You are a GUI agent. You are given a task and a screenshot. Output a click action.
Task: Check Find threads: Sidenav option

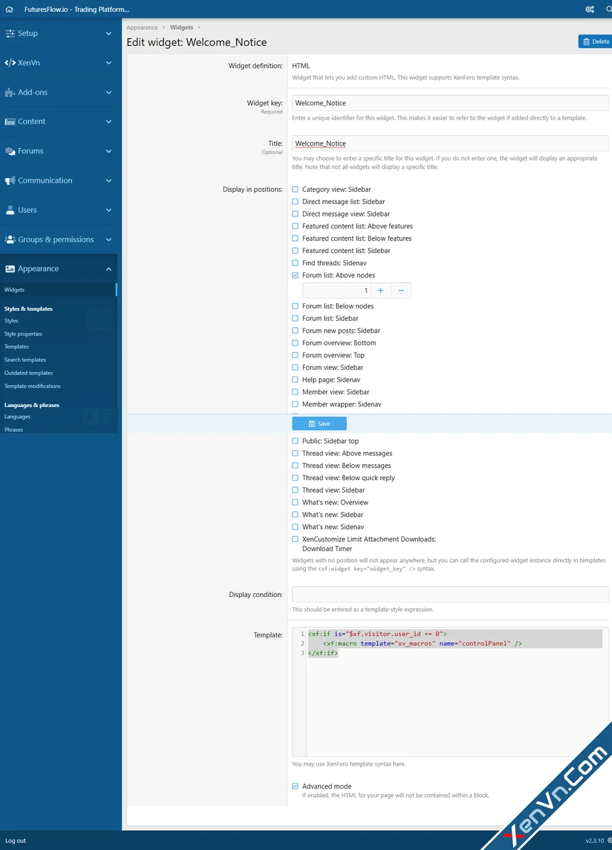(x=295, y=263)
